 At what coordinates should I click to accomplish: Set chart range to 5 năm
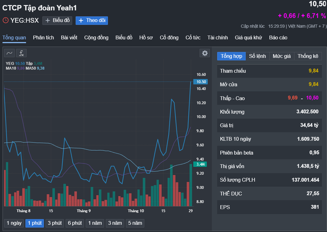coord(135,223)
